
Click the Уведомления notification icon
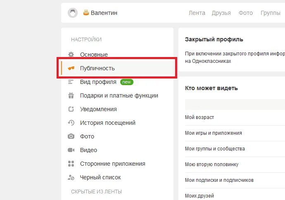point(71,109)
